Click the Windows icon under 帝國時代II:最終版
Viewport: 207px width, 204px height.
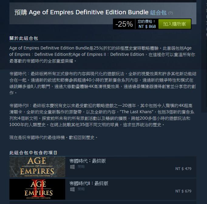[72, 189]
